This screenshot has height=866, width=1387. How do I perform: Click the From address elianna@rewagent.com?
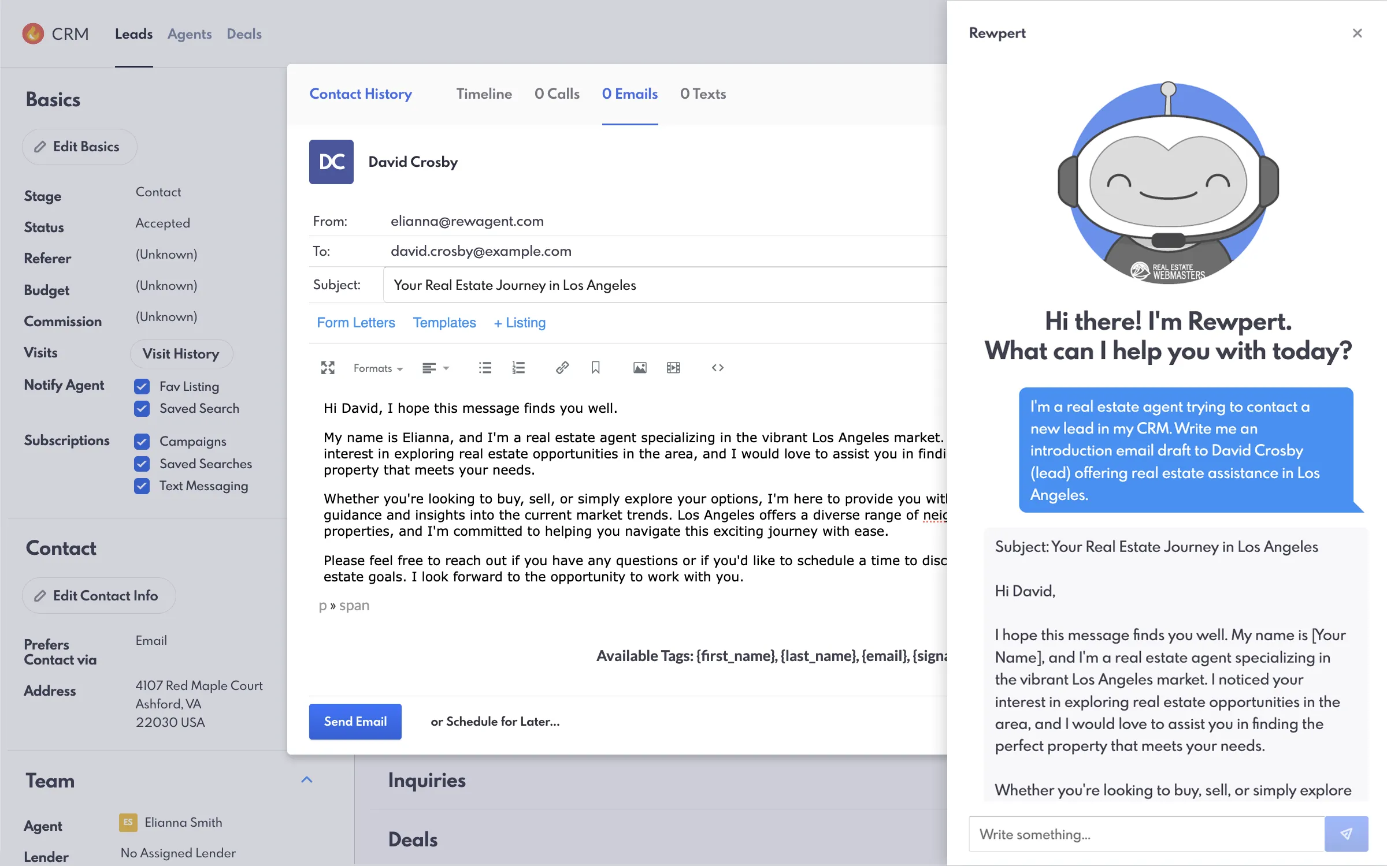[x=467, y=221]
